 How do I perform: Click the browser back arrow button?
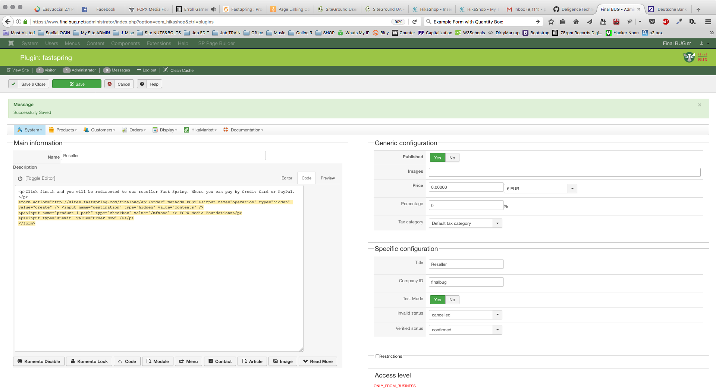[8, 22]
